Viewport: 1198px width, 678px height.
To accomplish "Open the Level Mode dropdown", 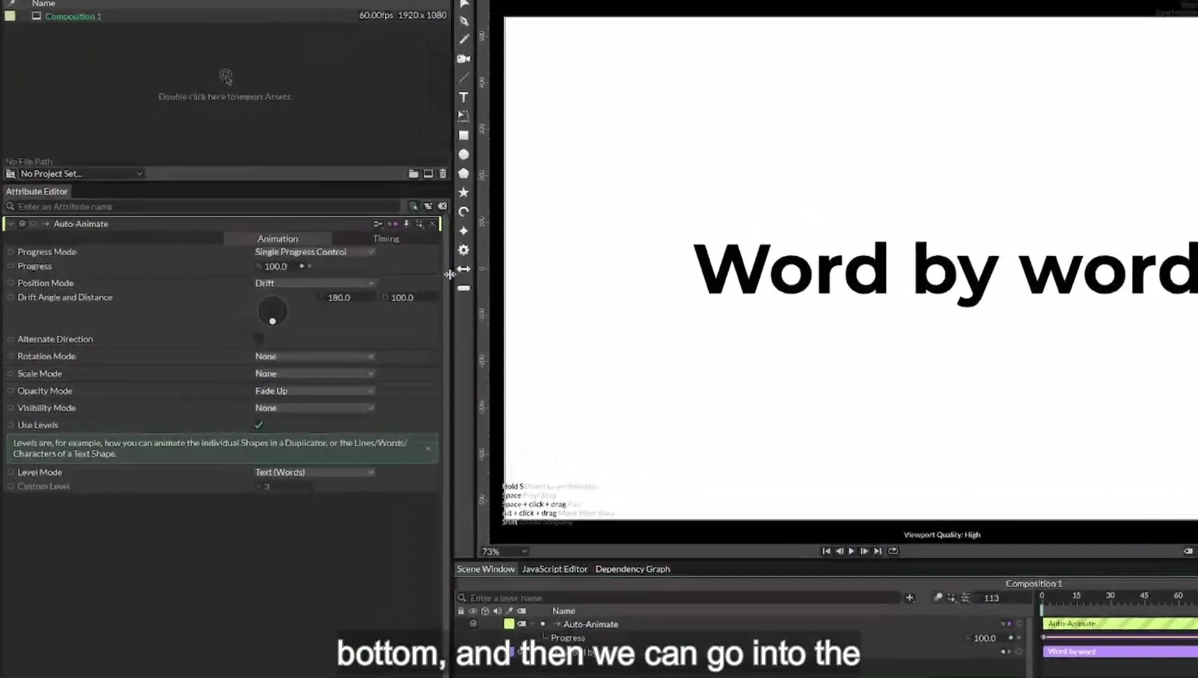I will pyautogui.click(x=314, y=472).
